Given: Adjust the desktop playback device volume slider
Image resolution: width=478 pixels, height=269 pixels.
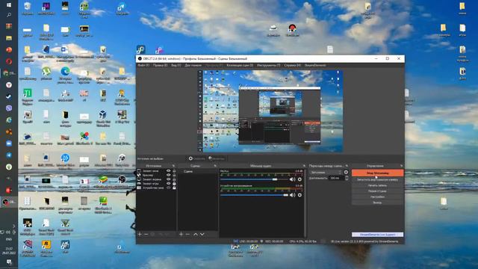Looking at the screenshot, I should [x=285, y=195].
